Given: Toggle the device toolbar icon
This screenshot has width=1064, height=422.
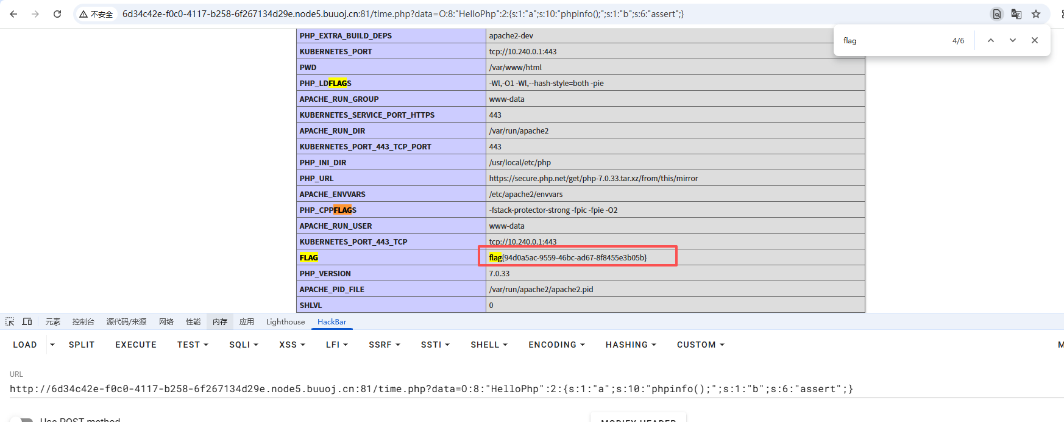Looking at the screenshot, I should [x=27, y=321].
